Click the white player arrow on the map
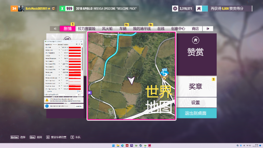Image resolution: width=263 pixels, height=148 pixels. (x=131, y=80)
